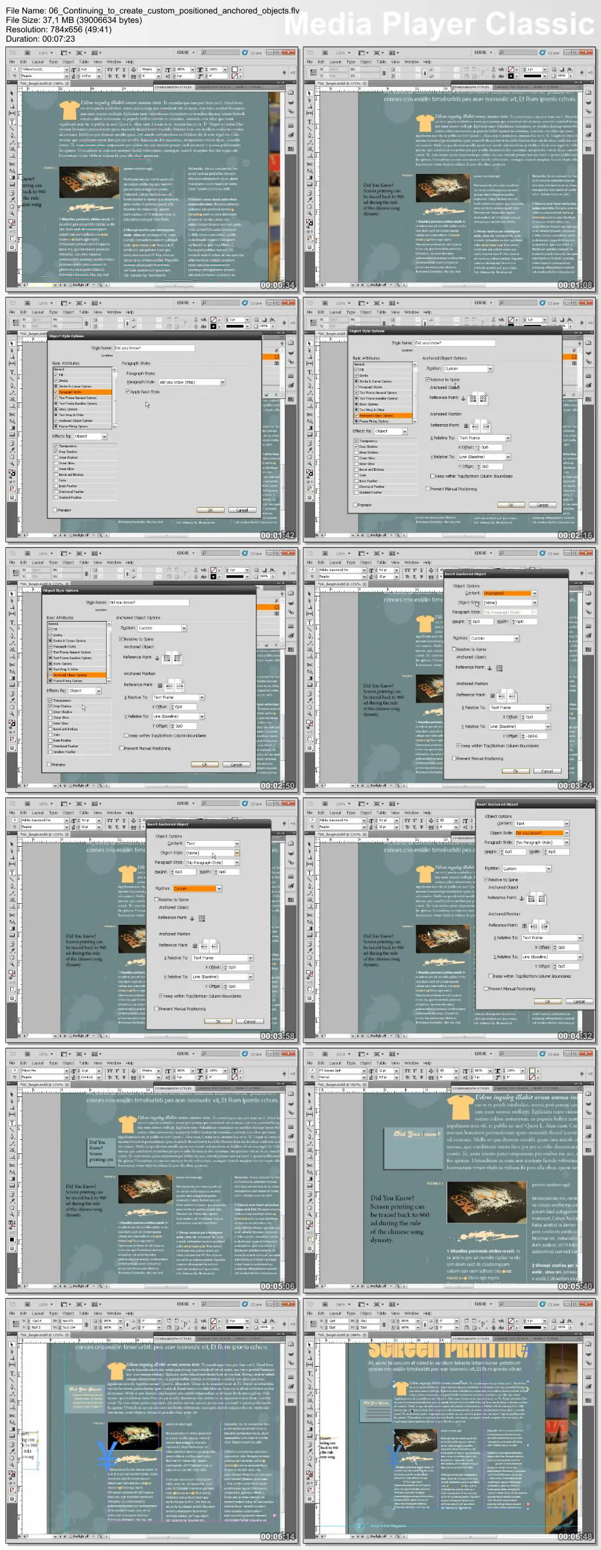Select Rectangle Frame tool in 00:01:42 frame

[x=12, y=400]
